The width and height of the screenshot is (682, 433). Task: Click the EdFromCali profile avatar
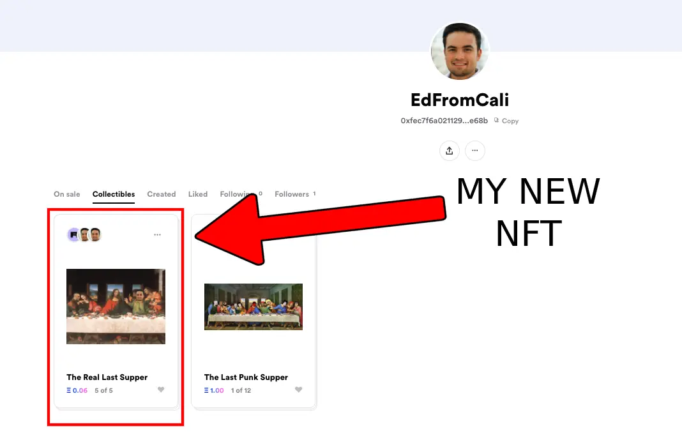tap(460, 51)
